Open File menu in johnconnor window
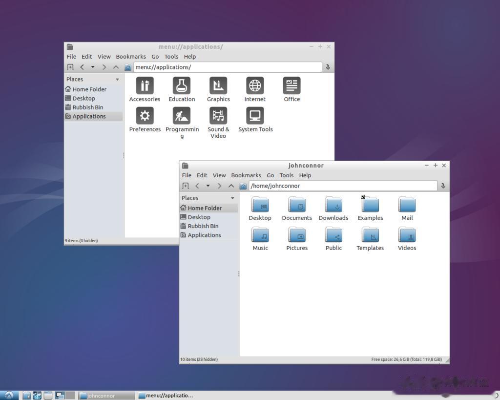Screen dimensions: 500x400 pyautogui.click(x=187, y=175)
